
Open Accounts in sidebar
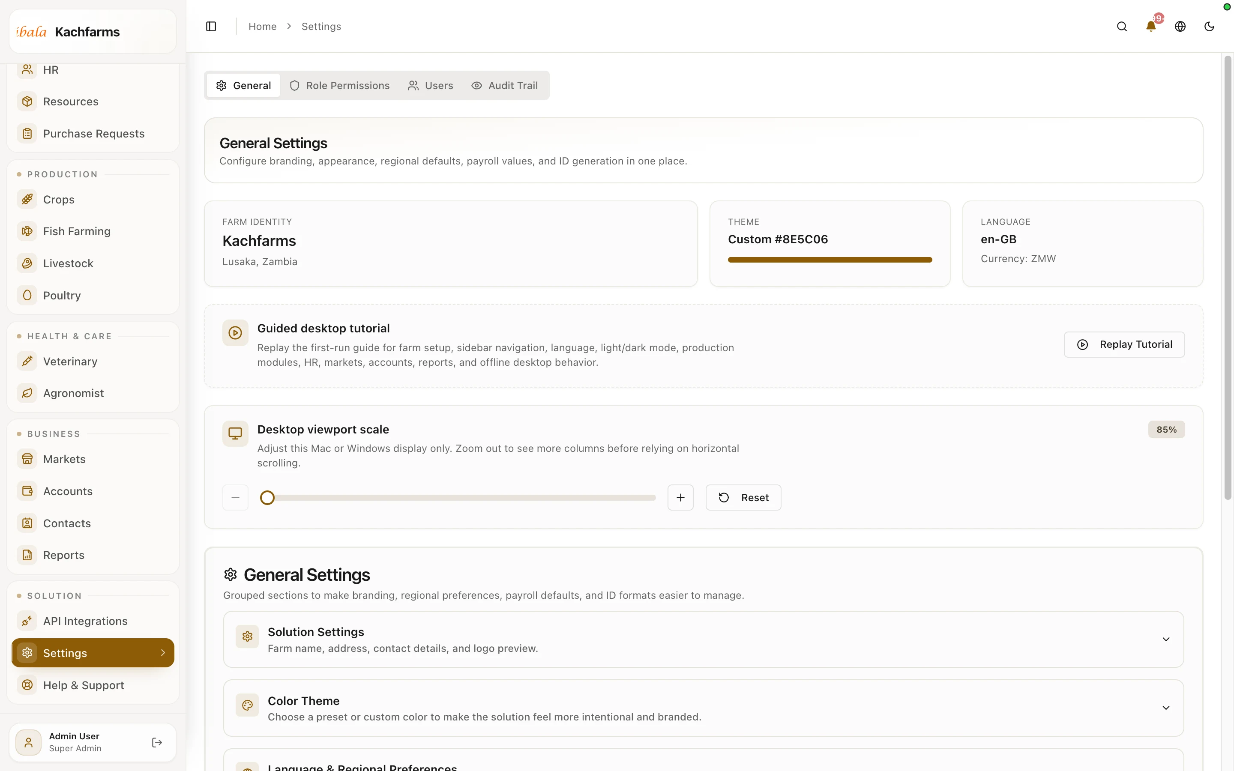(x=93, y=492)
